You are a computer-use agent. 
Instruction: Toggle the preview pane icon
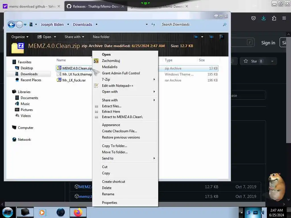click(211, 37)
